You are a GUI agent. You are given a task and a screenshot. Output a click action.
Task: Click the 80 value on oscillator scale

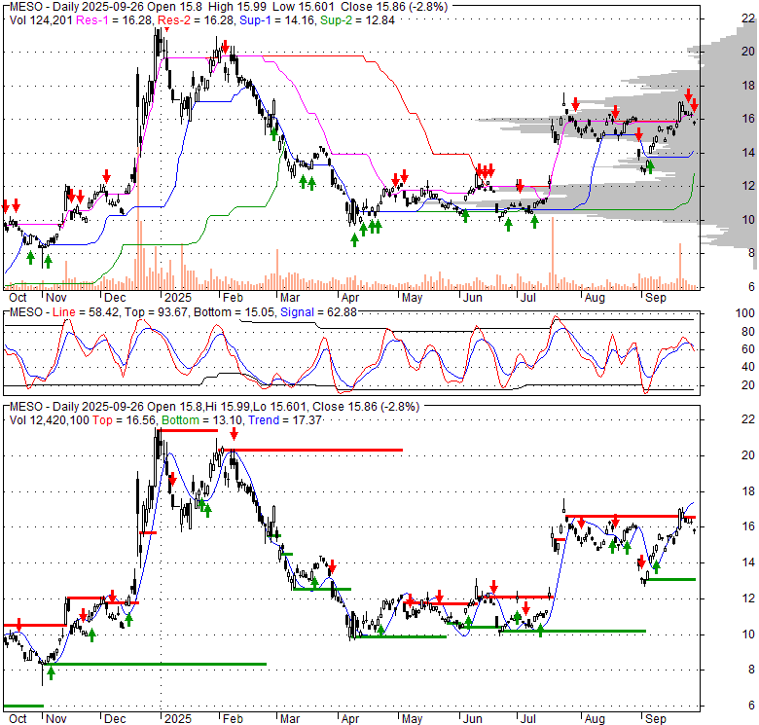[748, 332]
